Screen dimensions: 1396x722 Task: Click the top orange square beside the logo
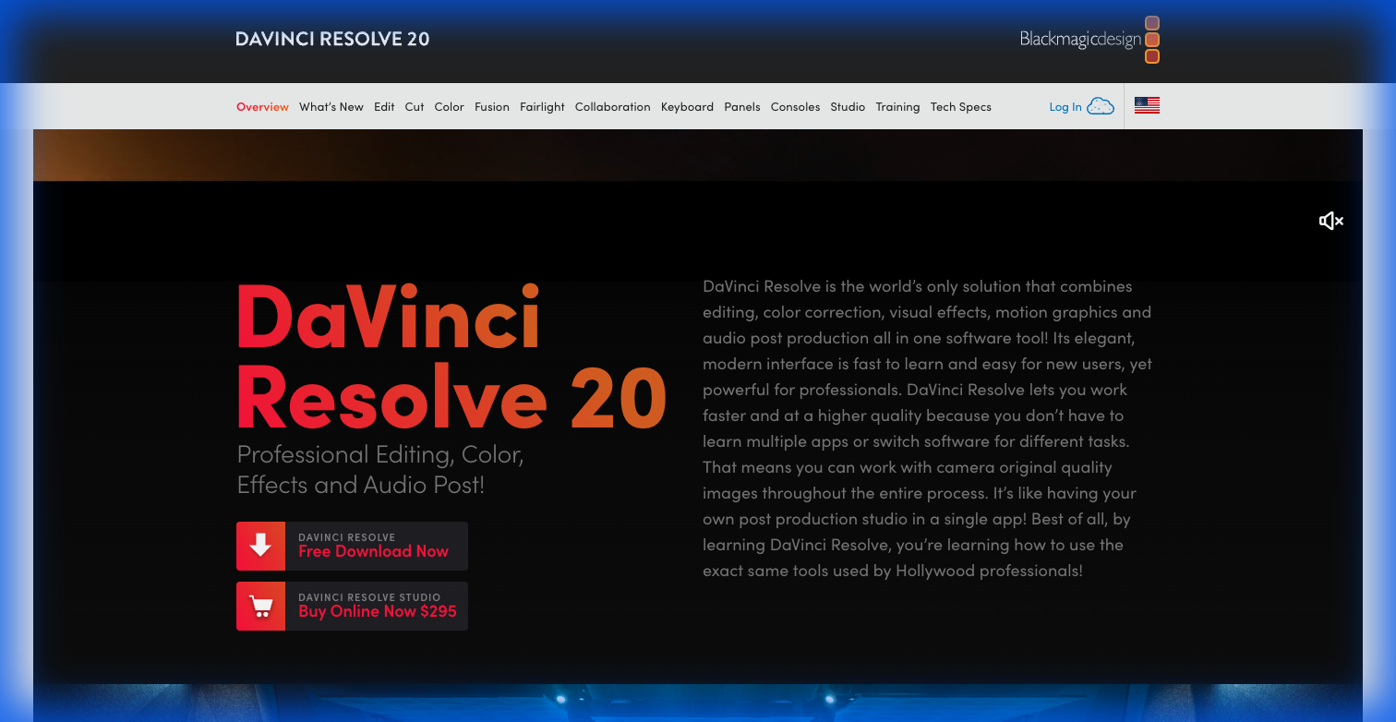pos(1151,22)
